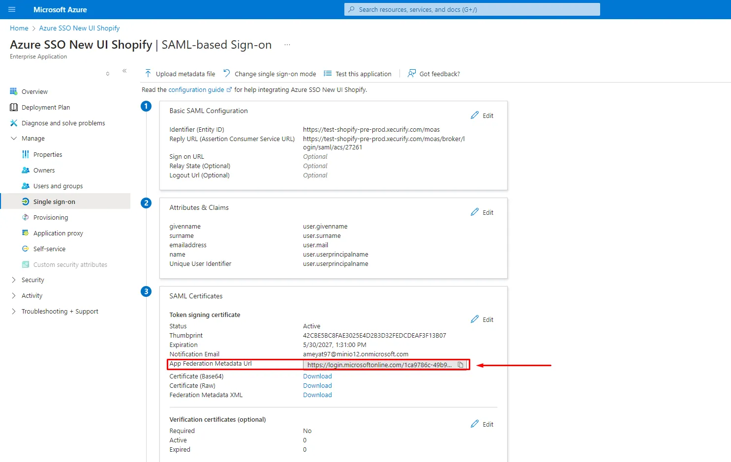Click the user.mail claim value
Viewport: 731px width, 462px height.
[x=315, y=245]
